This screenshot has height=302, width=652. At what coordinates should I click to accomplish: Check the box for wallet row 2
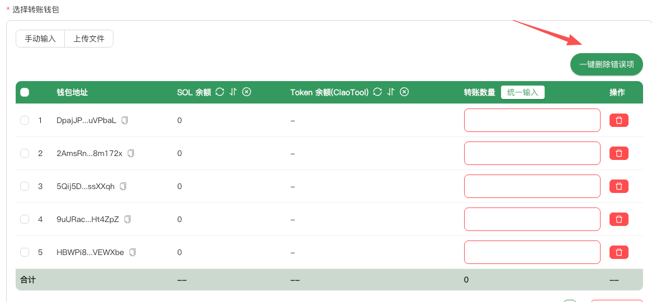pyautogui.click(x=25, y=153)
